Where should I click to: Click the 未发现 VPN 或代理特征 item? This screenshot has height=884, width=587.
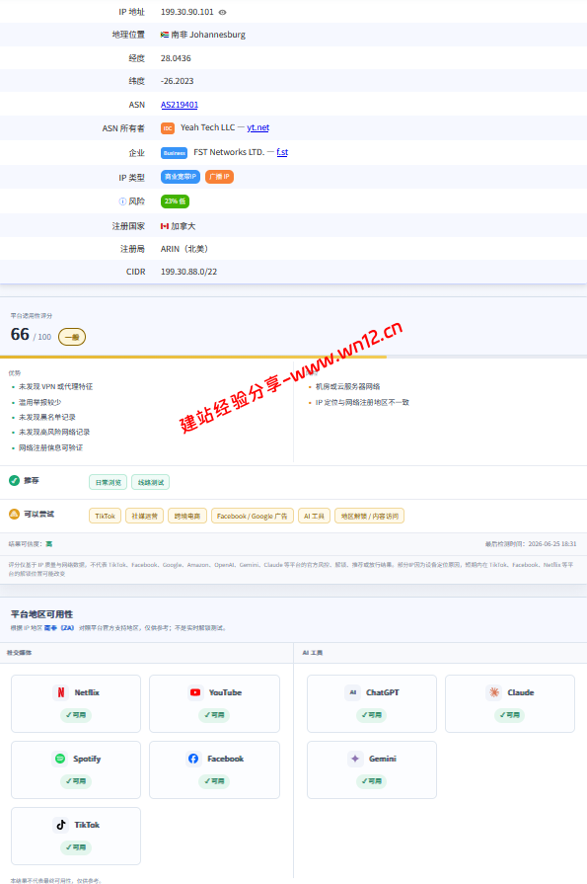[x=56, y=387]
